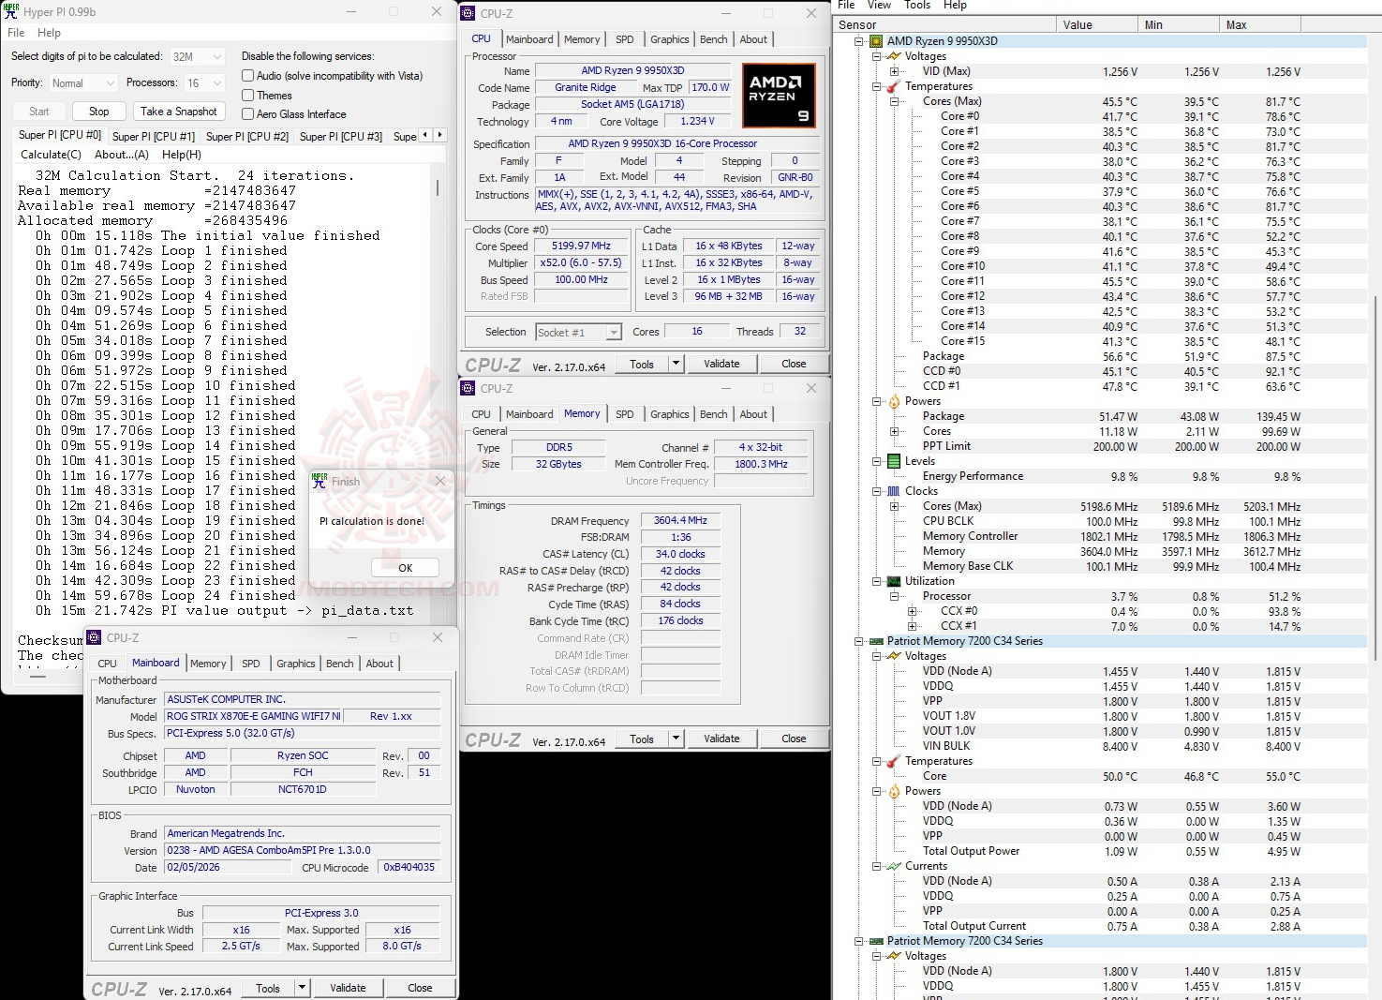This screenshot has height=1000, width=1382.
Task: Open the Processors dropdown showing 16
Action: point(203,83)
